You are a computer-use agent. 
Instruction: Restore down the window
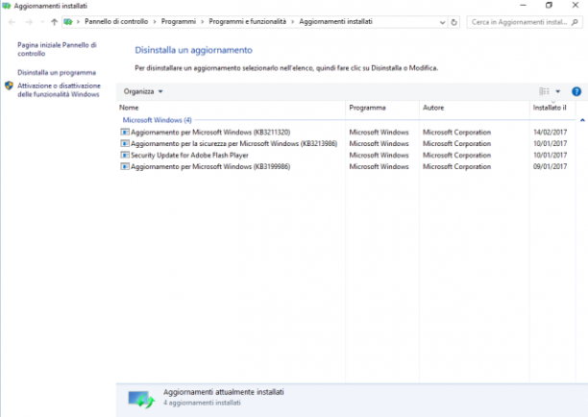(549, 5)
